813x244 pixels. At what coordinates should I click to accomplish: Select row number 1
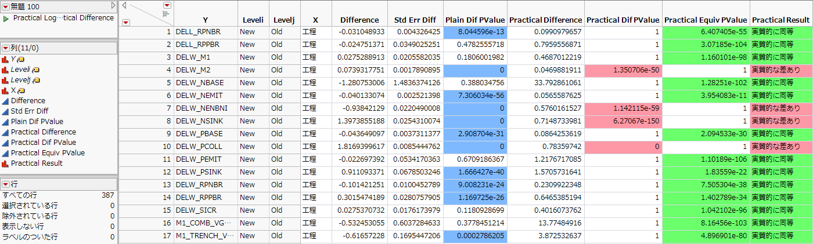point(147,32)
